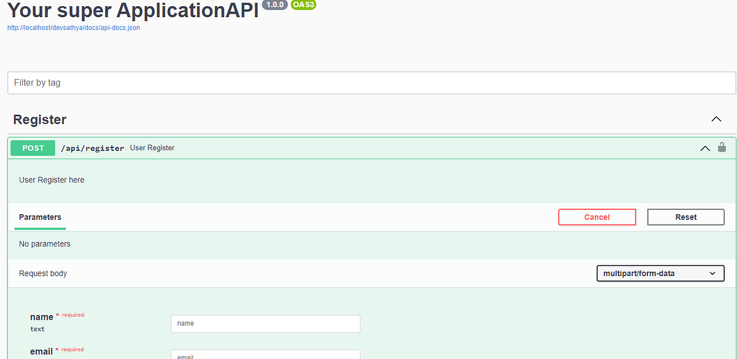The height and width of the screenshot is (359, 737).
Task: Select multipart/form-data in the content type selector
Action: coord(660,273)
